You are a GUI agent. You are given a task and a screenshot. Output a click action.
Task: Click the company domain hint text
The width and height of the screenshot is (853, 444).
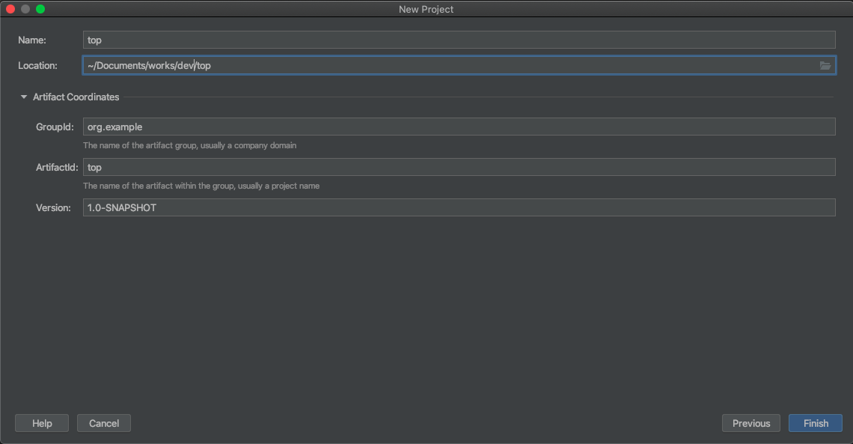click(x=190, y=145)
